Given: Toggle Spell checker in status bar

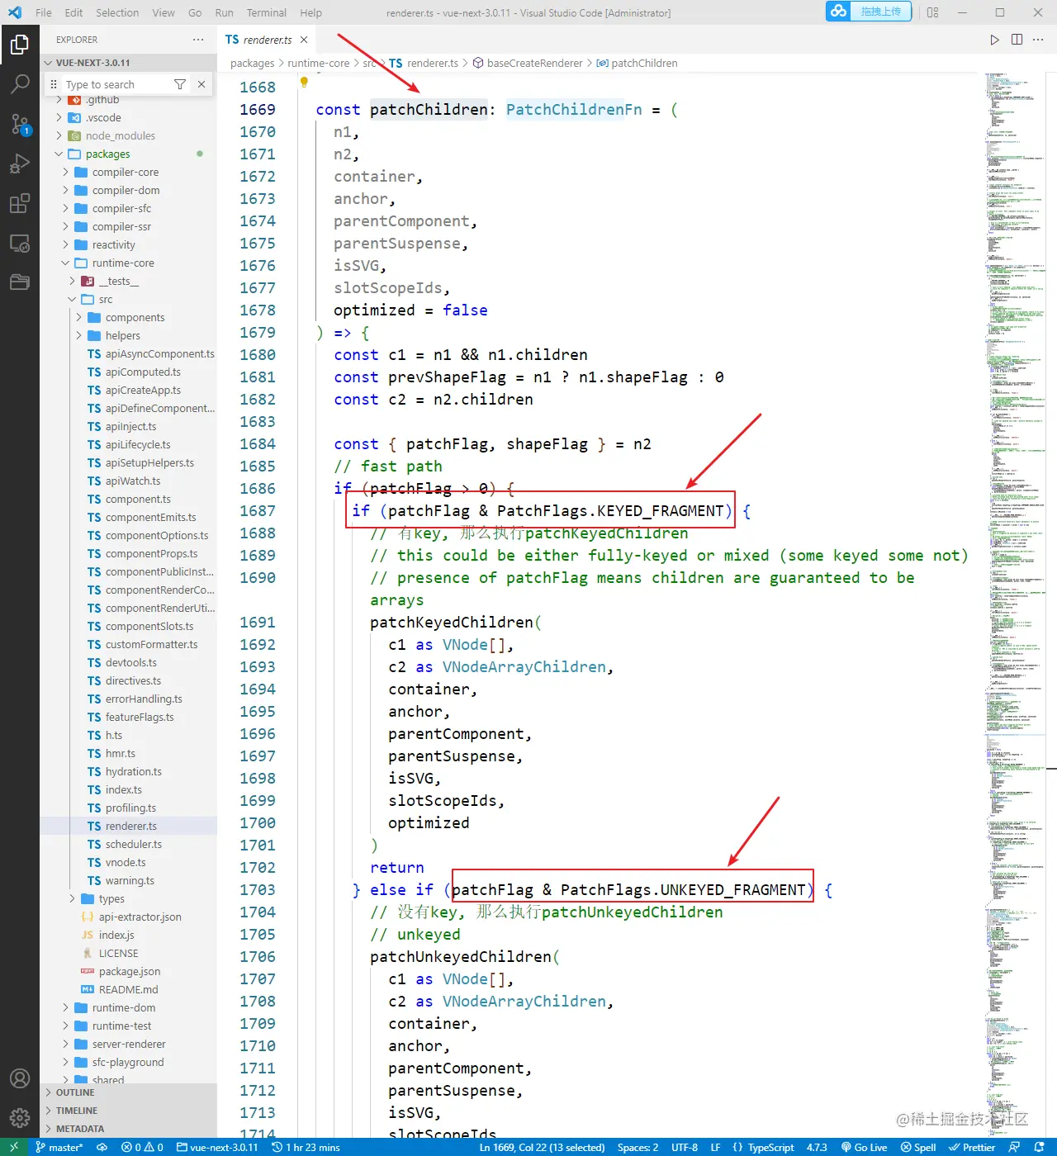Looking at the screenshot, I should [x=918, y=1147].
